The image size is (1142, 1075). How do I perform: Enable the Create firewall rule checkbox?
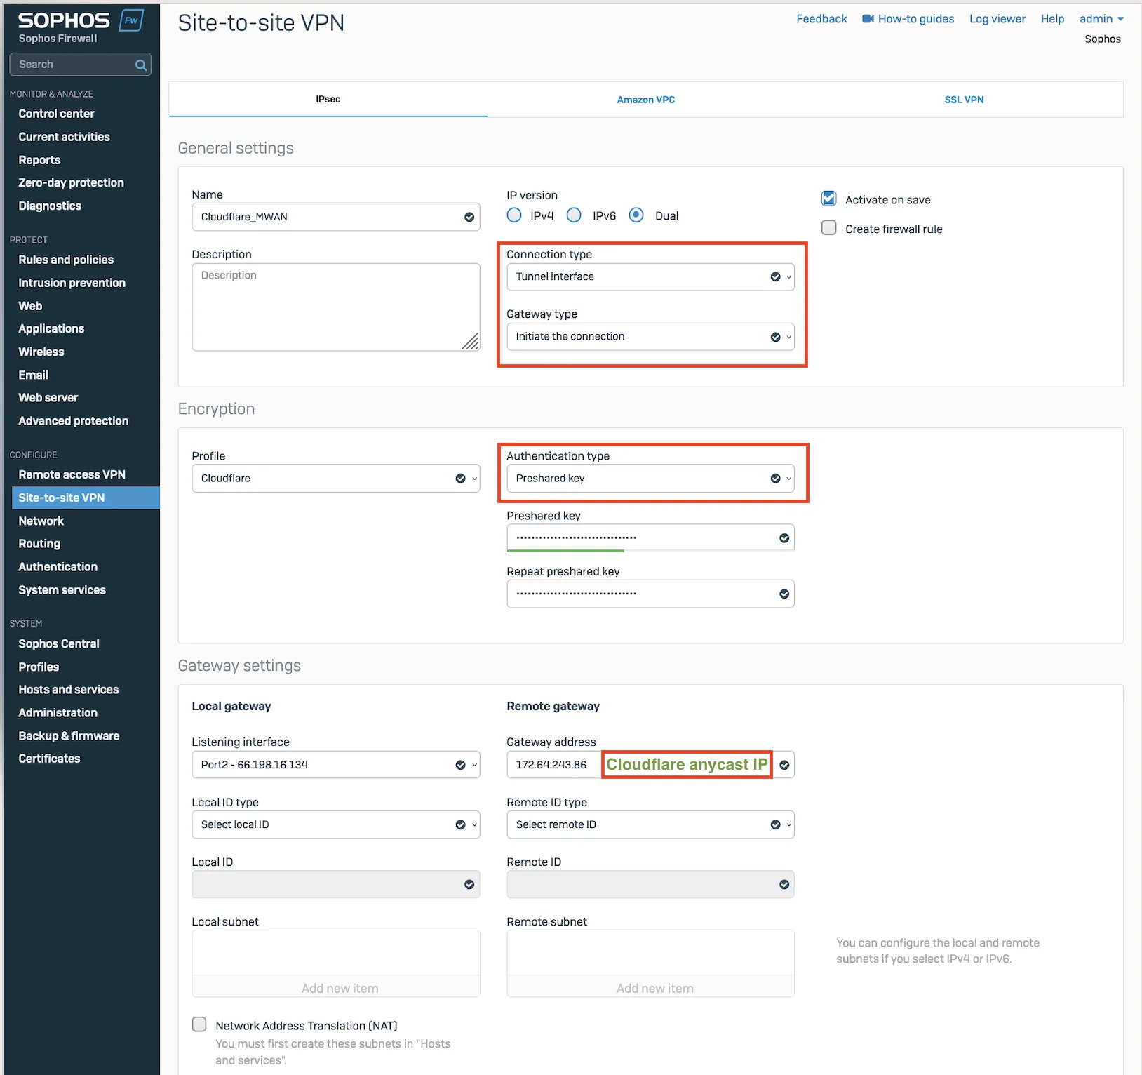tap(828, 228)
